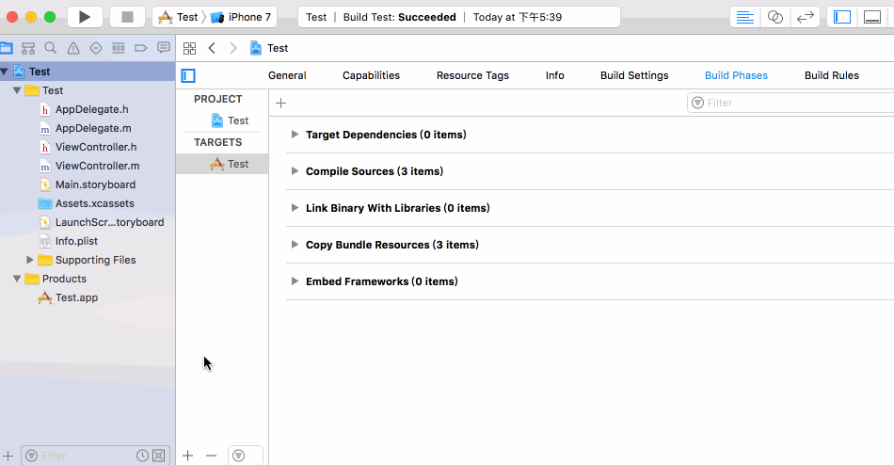
Task: Hide the project and targets list
Action: (x=188, y=75)
